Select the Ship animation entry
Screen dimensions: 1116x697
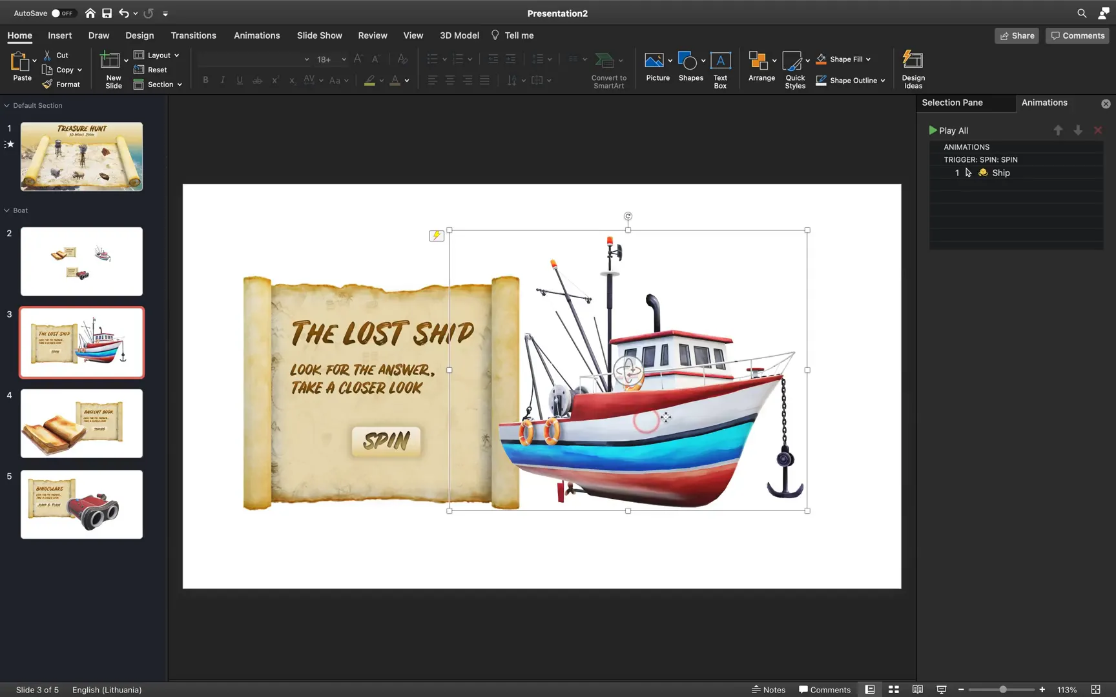pos(1016,173)
